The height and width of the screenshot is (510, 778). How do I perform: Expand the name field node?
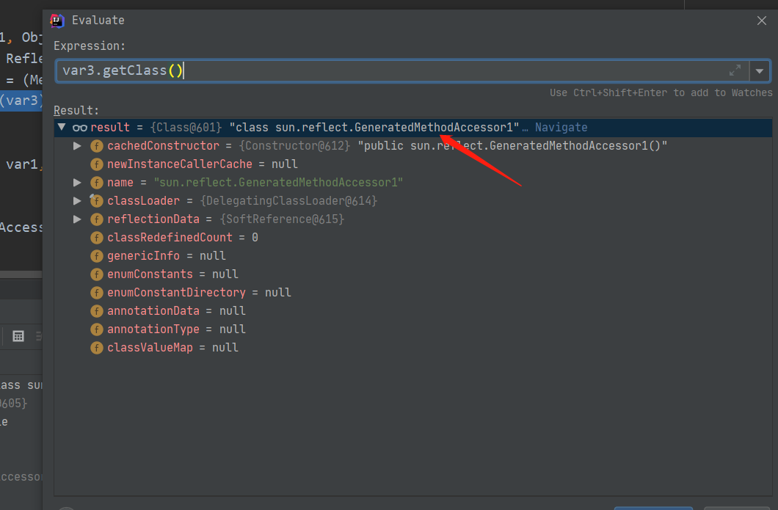pyautogui.click(x=77, y=183)
